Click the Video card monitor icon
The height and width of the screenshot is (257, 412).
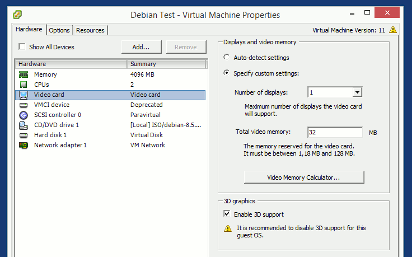[24, 95]
